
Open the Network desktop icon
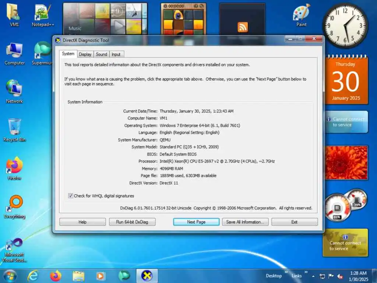(14, 91)
